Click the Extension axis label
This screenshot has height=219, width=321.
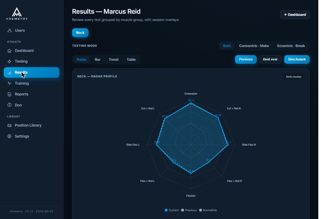(191, 94)
